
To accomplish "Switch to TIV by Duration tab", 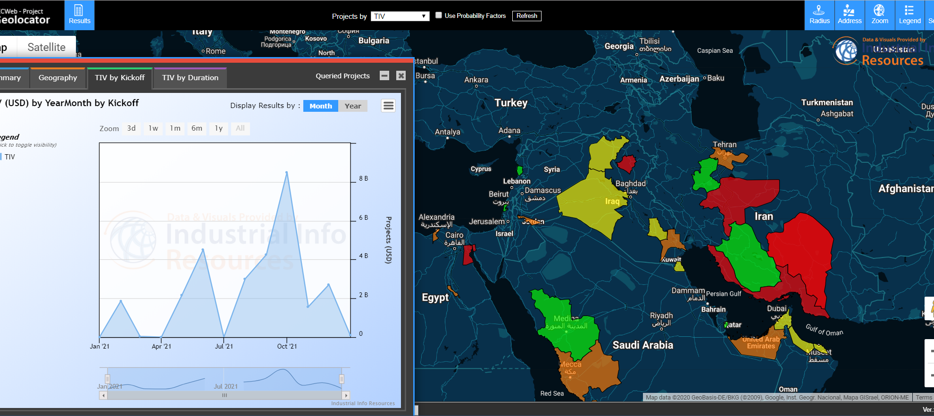I will (x=190, y=78).
